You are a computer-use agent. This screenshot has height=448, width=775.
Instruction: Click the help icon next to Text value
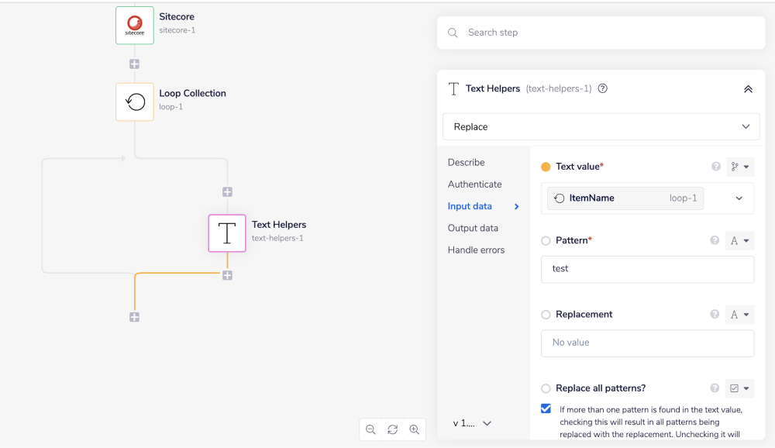(x=715, y=167)
